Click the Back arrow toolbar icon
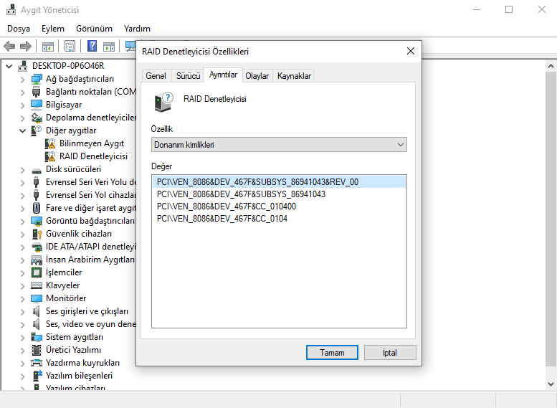The width and height of the screenshot is (557, 408). (x=9, y=46)
